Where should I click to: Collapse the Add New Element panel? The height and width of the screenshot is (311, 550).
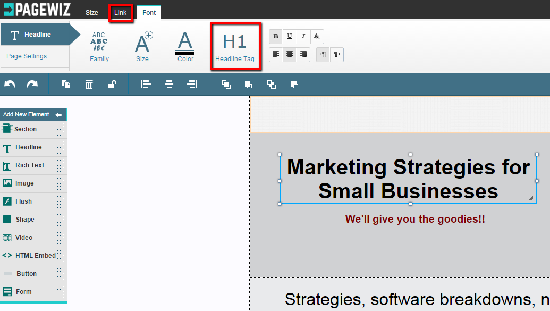pyautogui.click(x=58, y=115)
